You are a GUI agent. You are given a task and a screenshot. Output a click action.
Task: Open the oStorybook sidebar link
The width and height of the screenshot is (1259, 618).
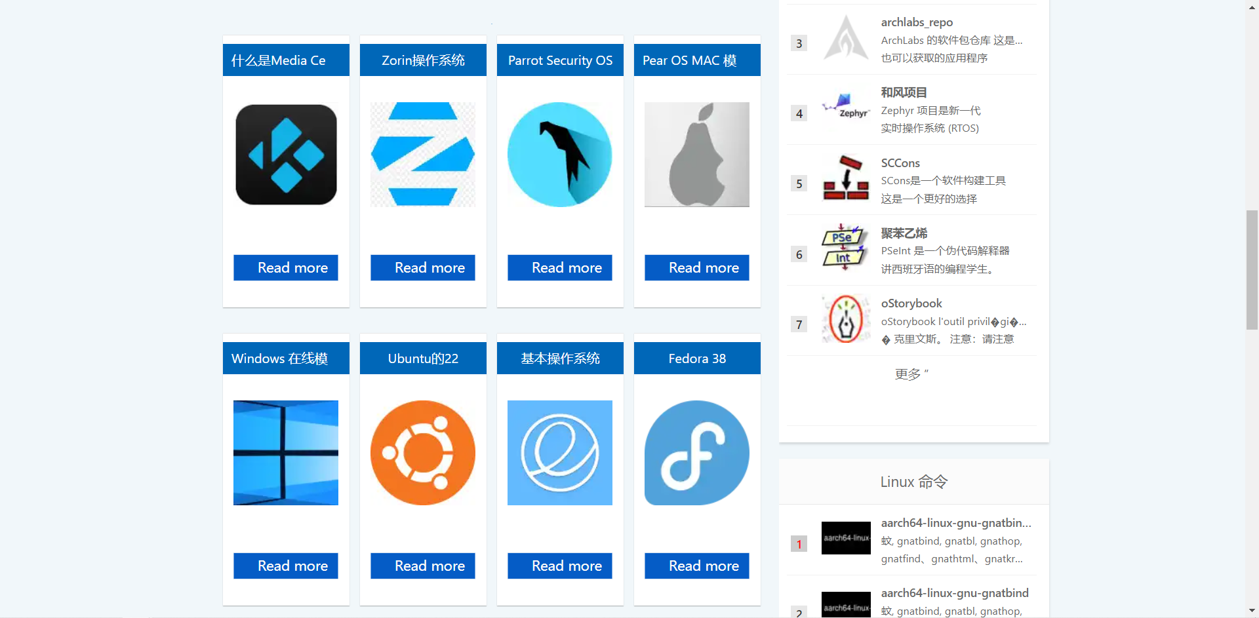[x=911, y=303]
